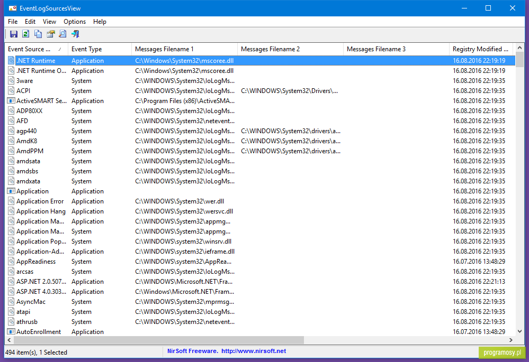Click the EventLogSourcesView title bar app icon
Viewport: 529px width, 362px height.
coord(13,8)
